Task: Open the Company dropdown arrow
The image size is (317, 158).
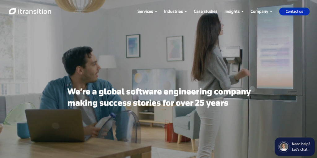Action: [271, 12]
